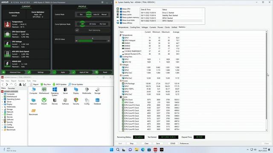
Task: Click the AIDA64 forward navigation arrow
Action: click(x=7, y=85)
